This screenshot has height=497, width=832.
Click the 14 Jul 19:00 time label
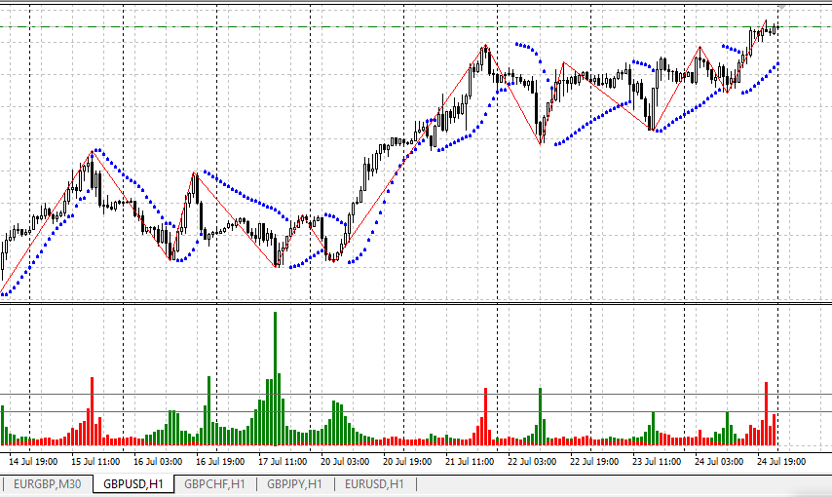click(33, 462)
